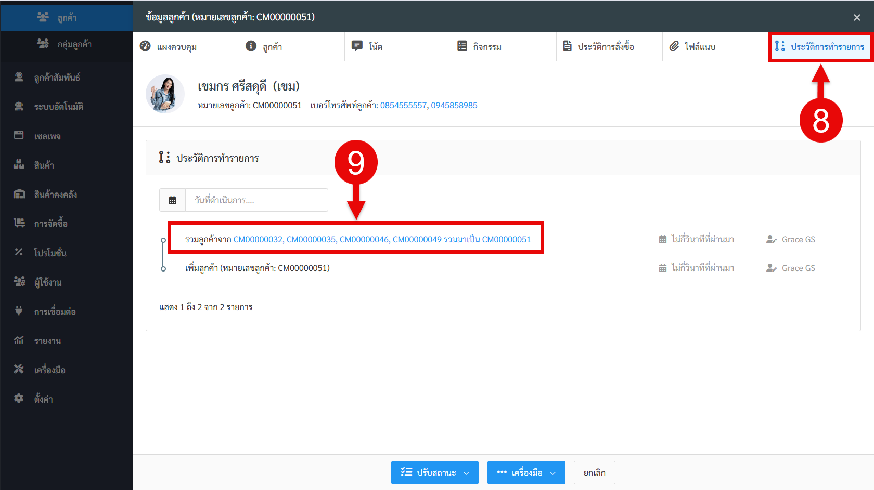Open the เครื่องมือ dropdown at bottom
874x490 pixels.
[526, 472]
